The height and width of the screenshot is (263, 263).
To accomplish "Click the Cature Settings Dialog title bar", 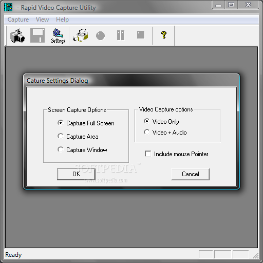I will coord(131,81).
